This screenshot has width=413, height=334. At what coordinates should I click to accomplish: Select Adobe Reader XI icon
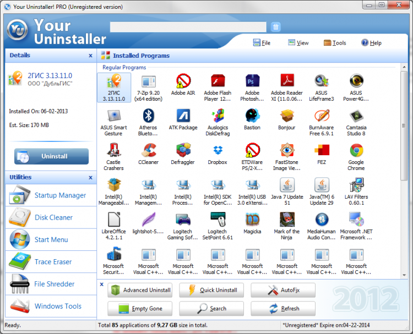pyautogui.click(x=287, y=81)
